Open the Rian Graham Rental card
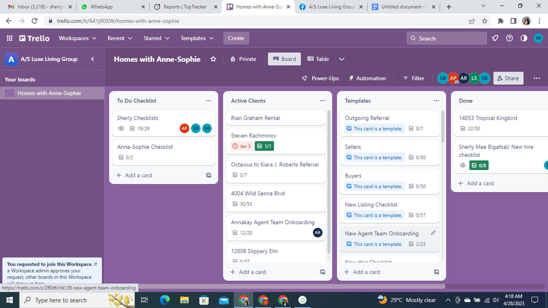This screenshot has height=308, width=548. (276, 118)
